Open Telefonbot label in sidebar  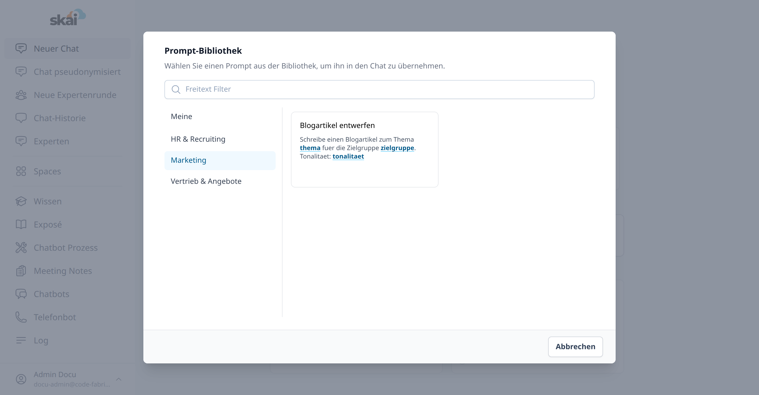(x=55, y=317)
